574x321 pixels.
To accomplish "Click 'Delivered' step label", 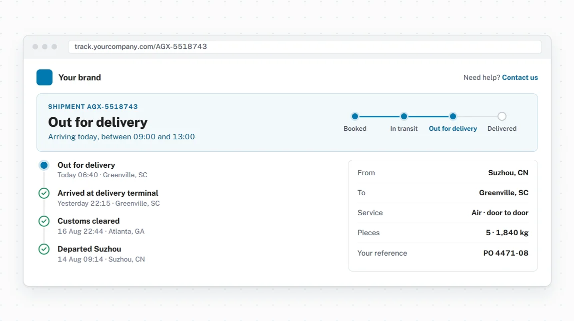I will [x=502, y=129].
